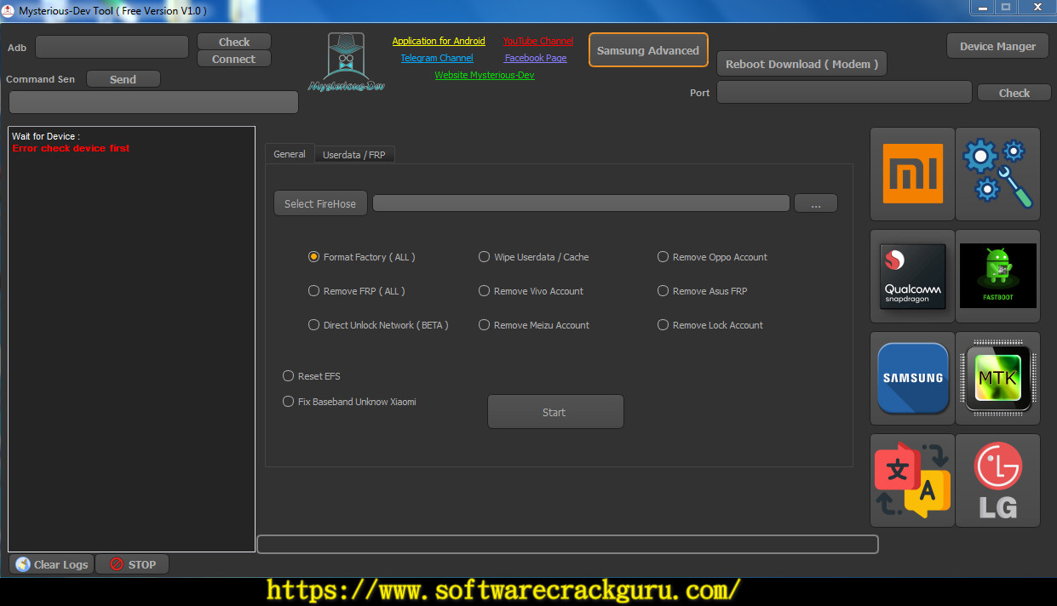Choose Remove Vivo Account option
Viewport: 1057px width, 606px height.
coord(531,290)
